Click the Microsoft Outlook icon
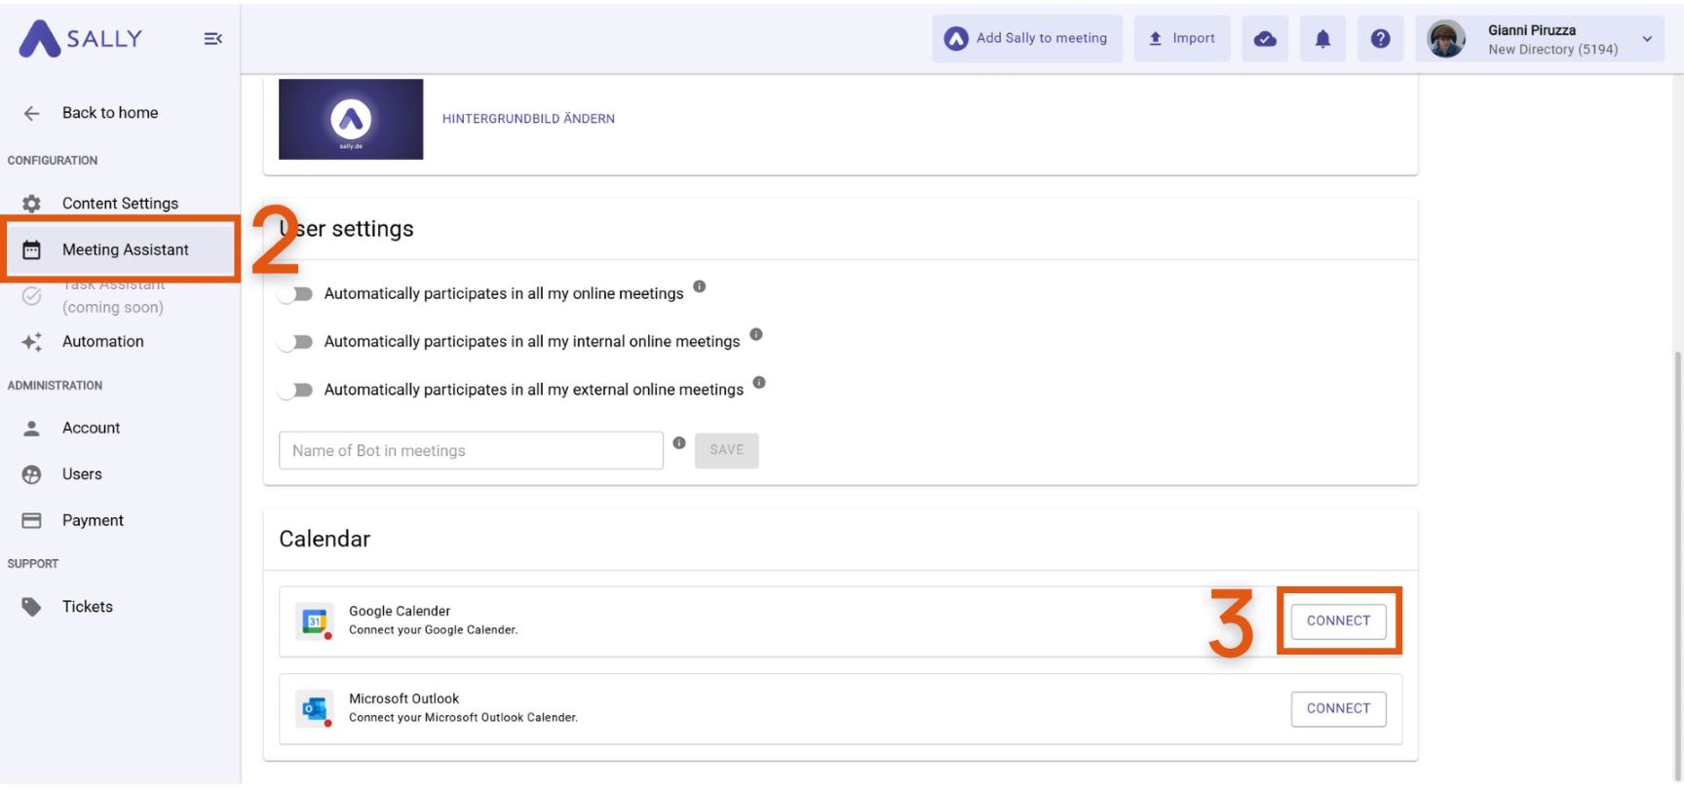The height and width of the screenshot is (789, 1684). pos(315,709)
